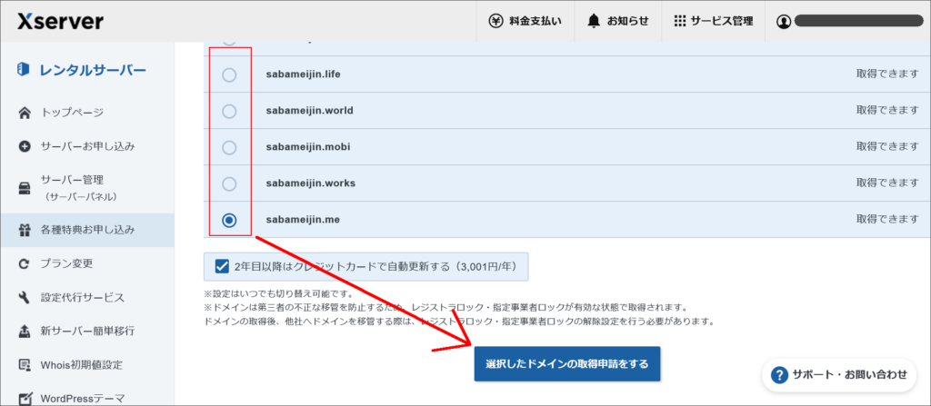Click the gift icon beside 各種特典お申し込み

(x=25, y=230)
